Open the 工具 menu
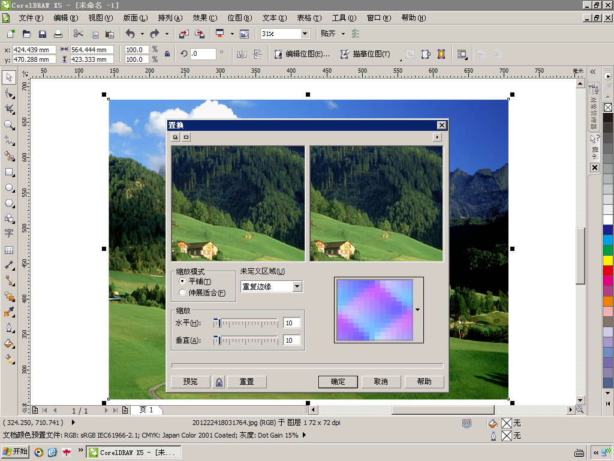This screenshot has width=614, height=461. click(x=344, y=18)
